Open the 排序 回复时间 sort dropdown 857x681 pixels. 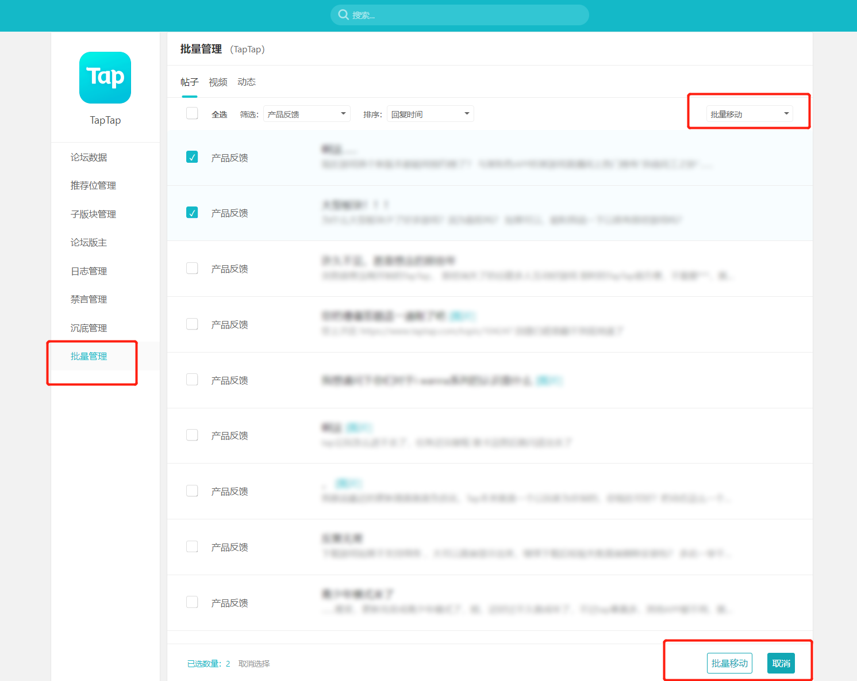pos(430,114)
